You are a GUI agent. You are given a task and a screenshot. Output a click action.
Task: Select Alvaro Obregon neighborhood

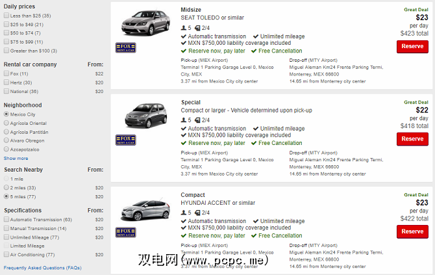point(6,140)
